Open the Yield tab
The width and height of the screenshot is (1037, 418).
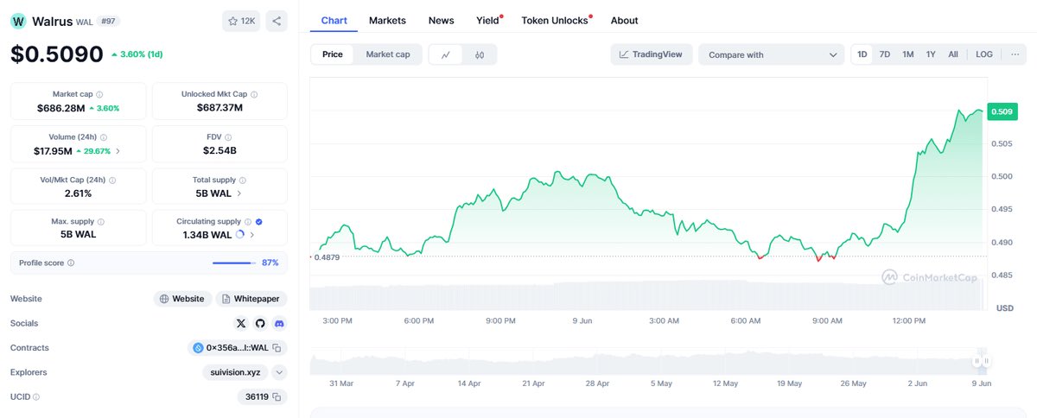[487, 20]
